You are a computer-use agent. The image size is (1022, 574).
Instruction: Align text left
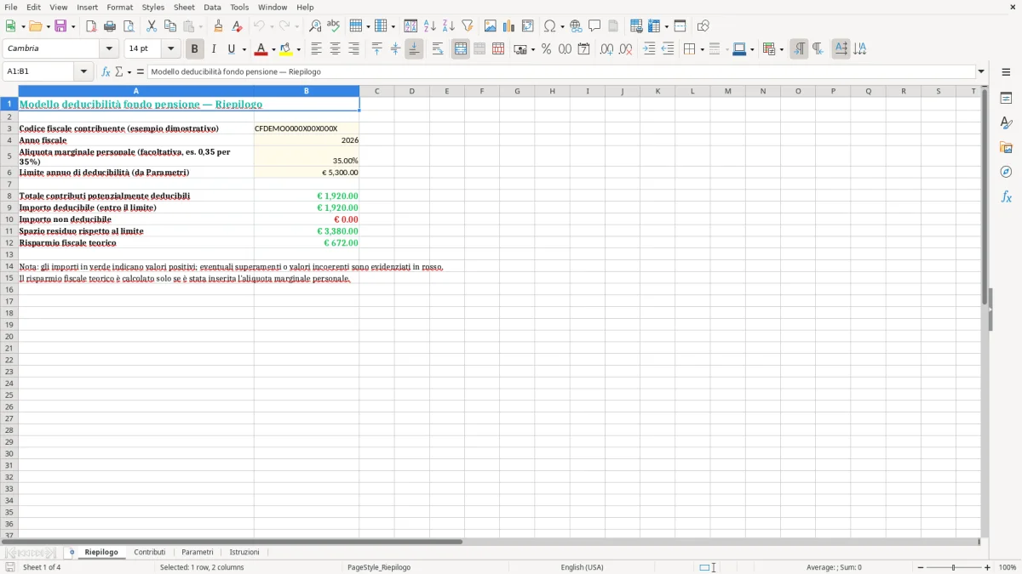tap(317, 49)
